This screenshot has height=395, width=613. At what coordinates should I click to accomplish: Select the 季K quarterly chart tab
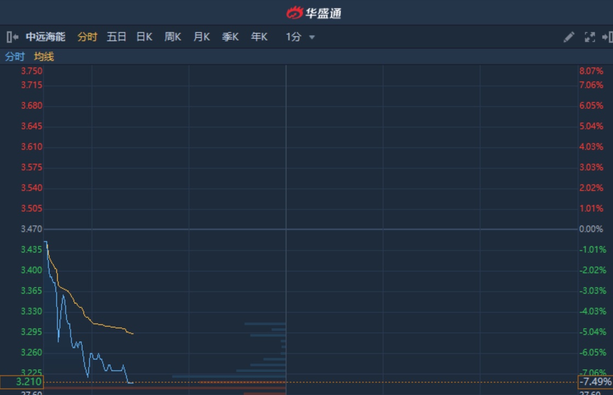[x=230, y=37]
